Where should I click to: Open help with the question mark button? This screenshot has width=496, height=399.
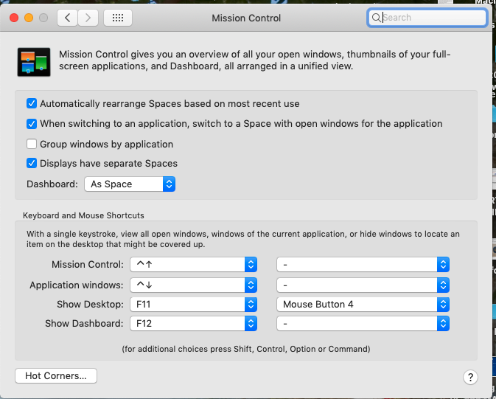pyautogui.click(x=470, y=377)
